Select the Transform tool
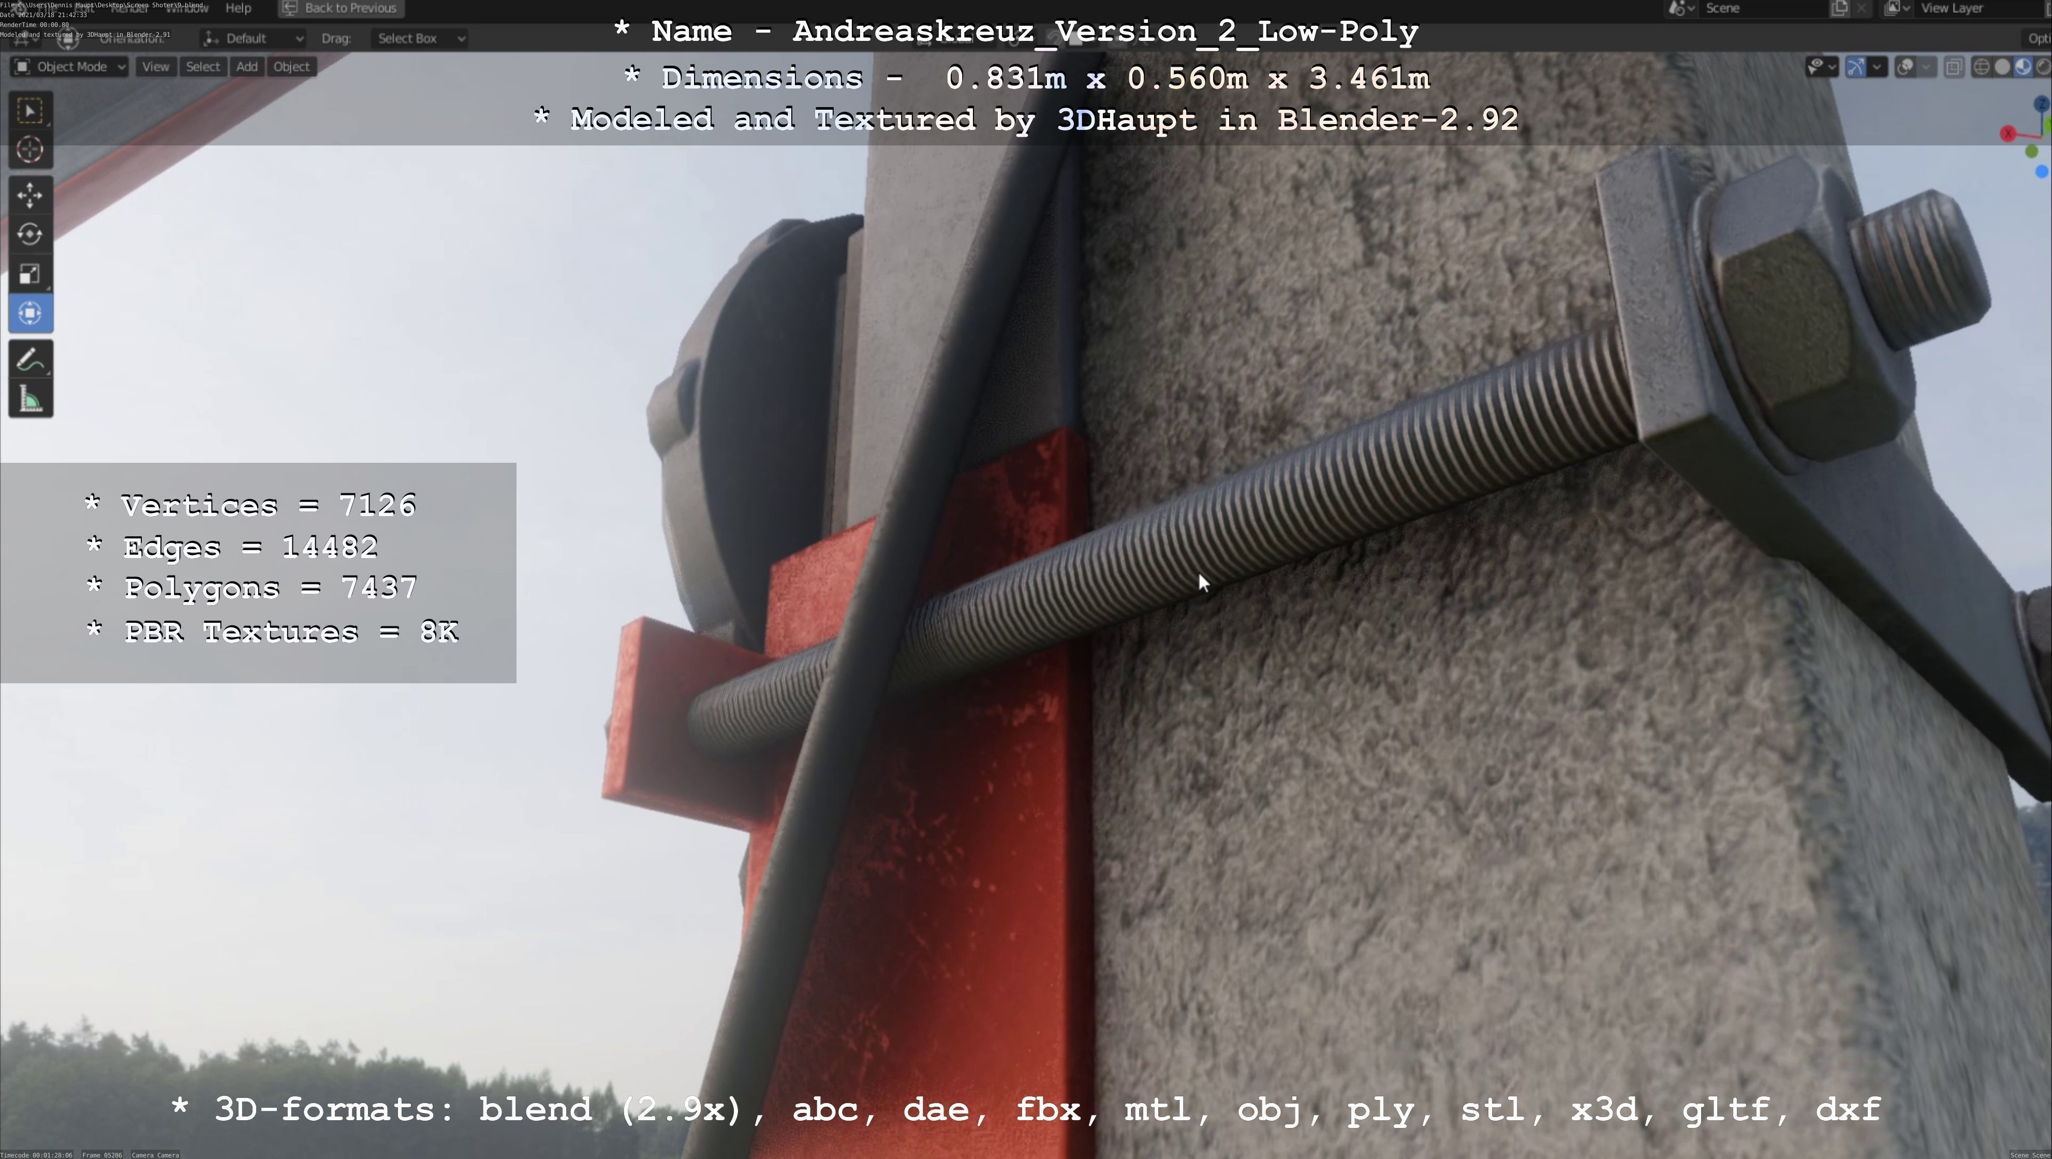The image size is (2052, 1159). click(30, 313)
